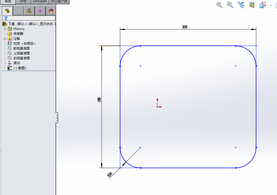The width and height of the screenshot is (277, 195).
Task: Click the 传感器 sensor folder icon
Action: (x=10, y=33)
